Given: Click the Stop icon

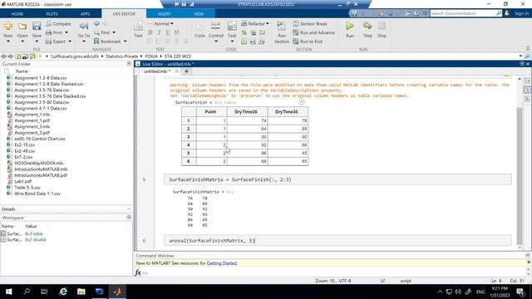Looking at the screenshot, I should coord(382,26).
